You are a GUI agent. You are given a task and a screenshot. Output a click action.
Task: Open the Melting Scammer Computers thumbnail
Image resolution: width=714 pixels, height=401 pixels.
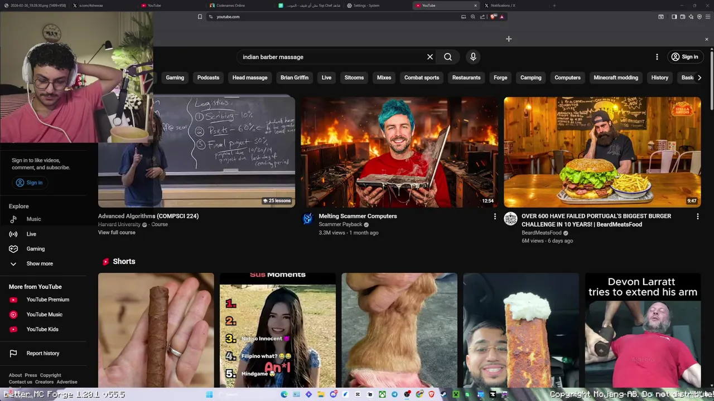coord(399,152)
